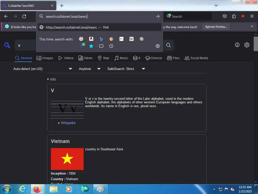The height and width of the screenshot is (194, 258).
Task: Click the page vertical scrollbar thumb
Action: [256, 44]
